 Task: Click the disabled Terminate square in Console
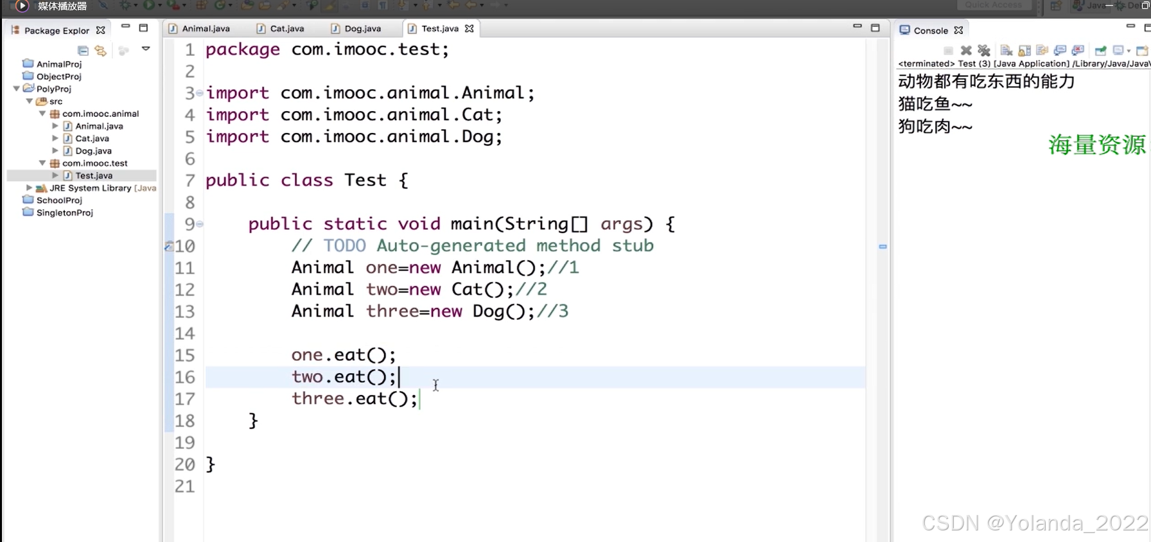(x=948, y=50)
